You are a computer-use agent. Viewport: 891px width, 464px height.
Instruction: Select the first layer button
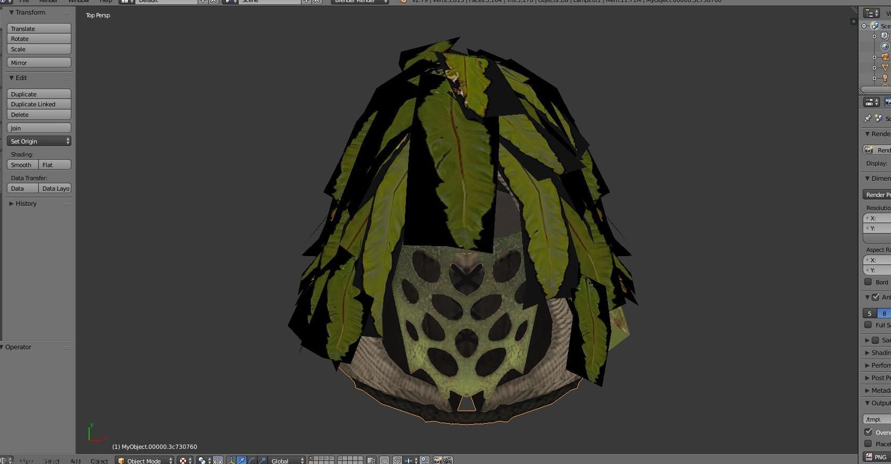(x=312, y=458)
